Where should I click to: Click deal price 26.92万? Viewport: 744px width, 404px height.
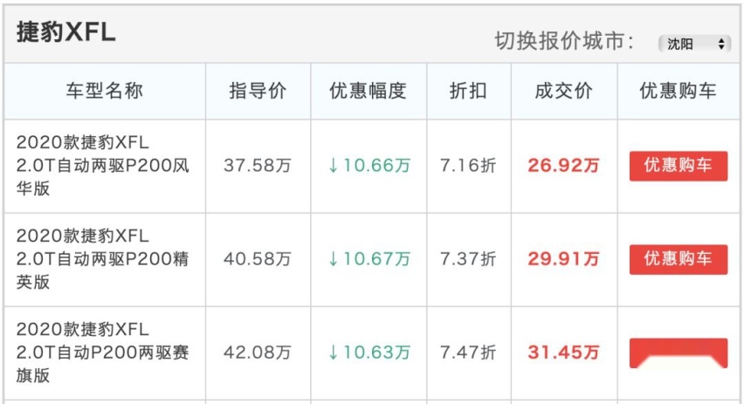click(564, 166)
